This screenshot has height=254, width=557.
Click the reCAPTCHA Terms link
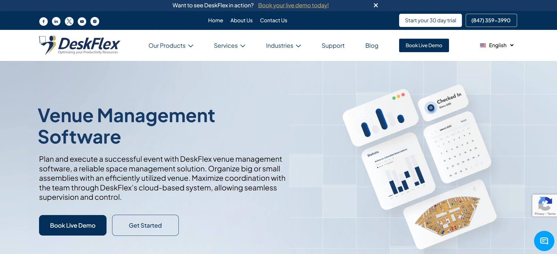click(551, 214)
